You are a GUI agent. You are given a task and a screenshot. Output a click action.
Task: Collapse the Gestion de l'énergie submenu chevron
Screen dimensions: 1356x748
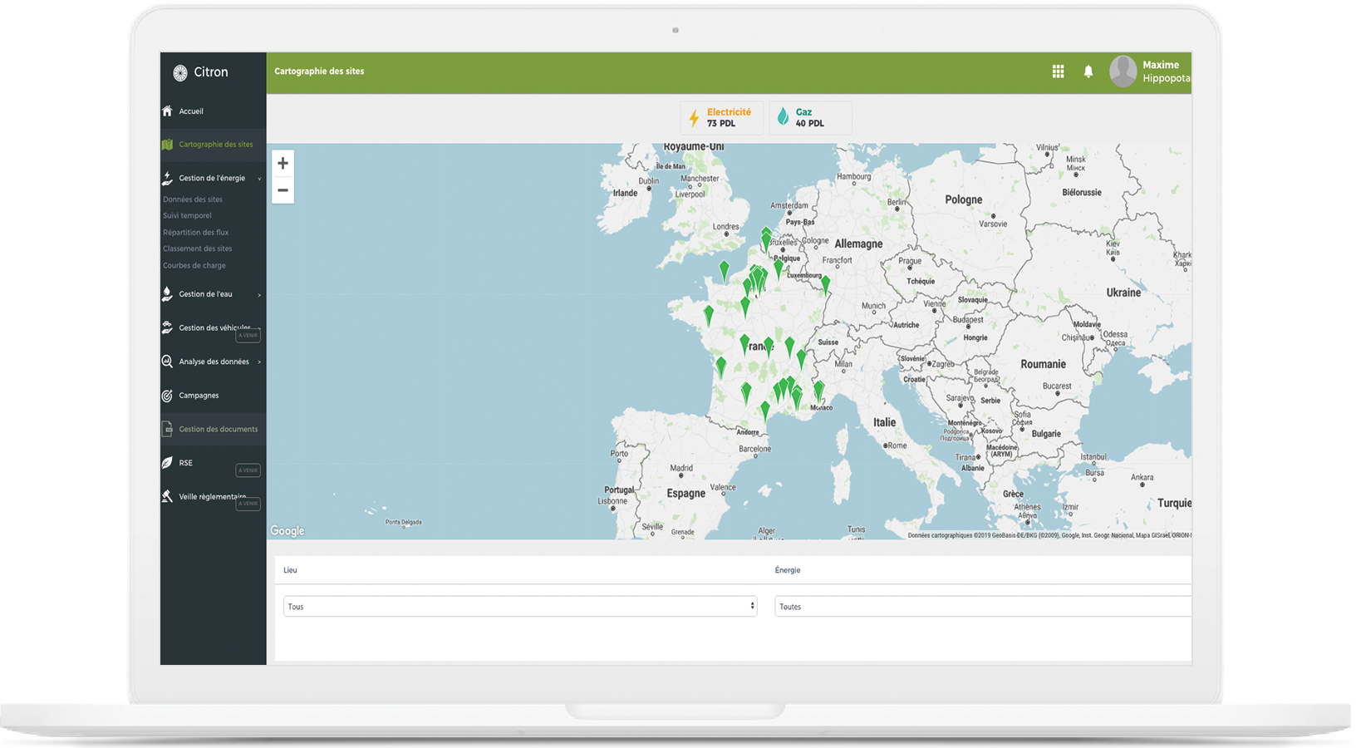pos(259,178)
